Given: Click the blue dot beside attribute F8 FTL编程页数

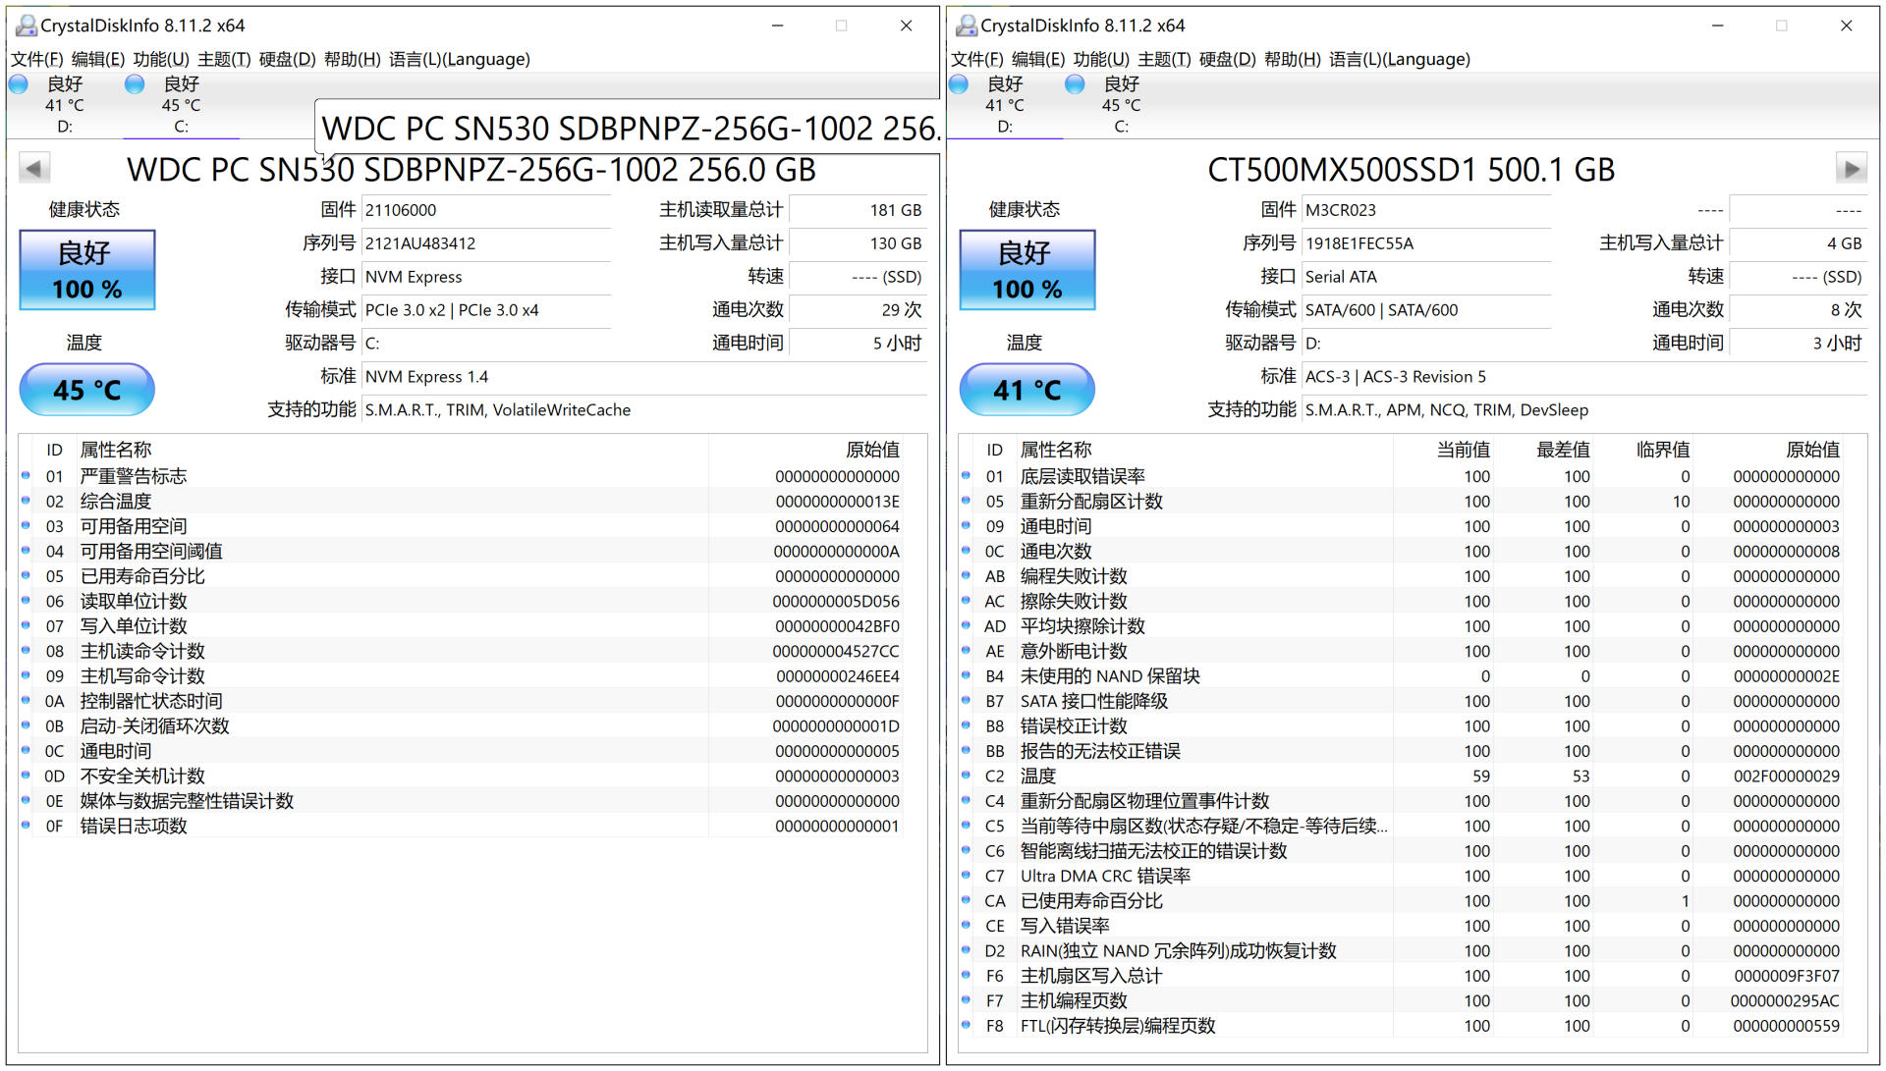Looking at the screenshot, I should point(966,1027).
